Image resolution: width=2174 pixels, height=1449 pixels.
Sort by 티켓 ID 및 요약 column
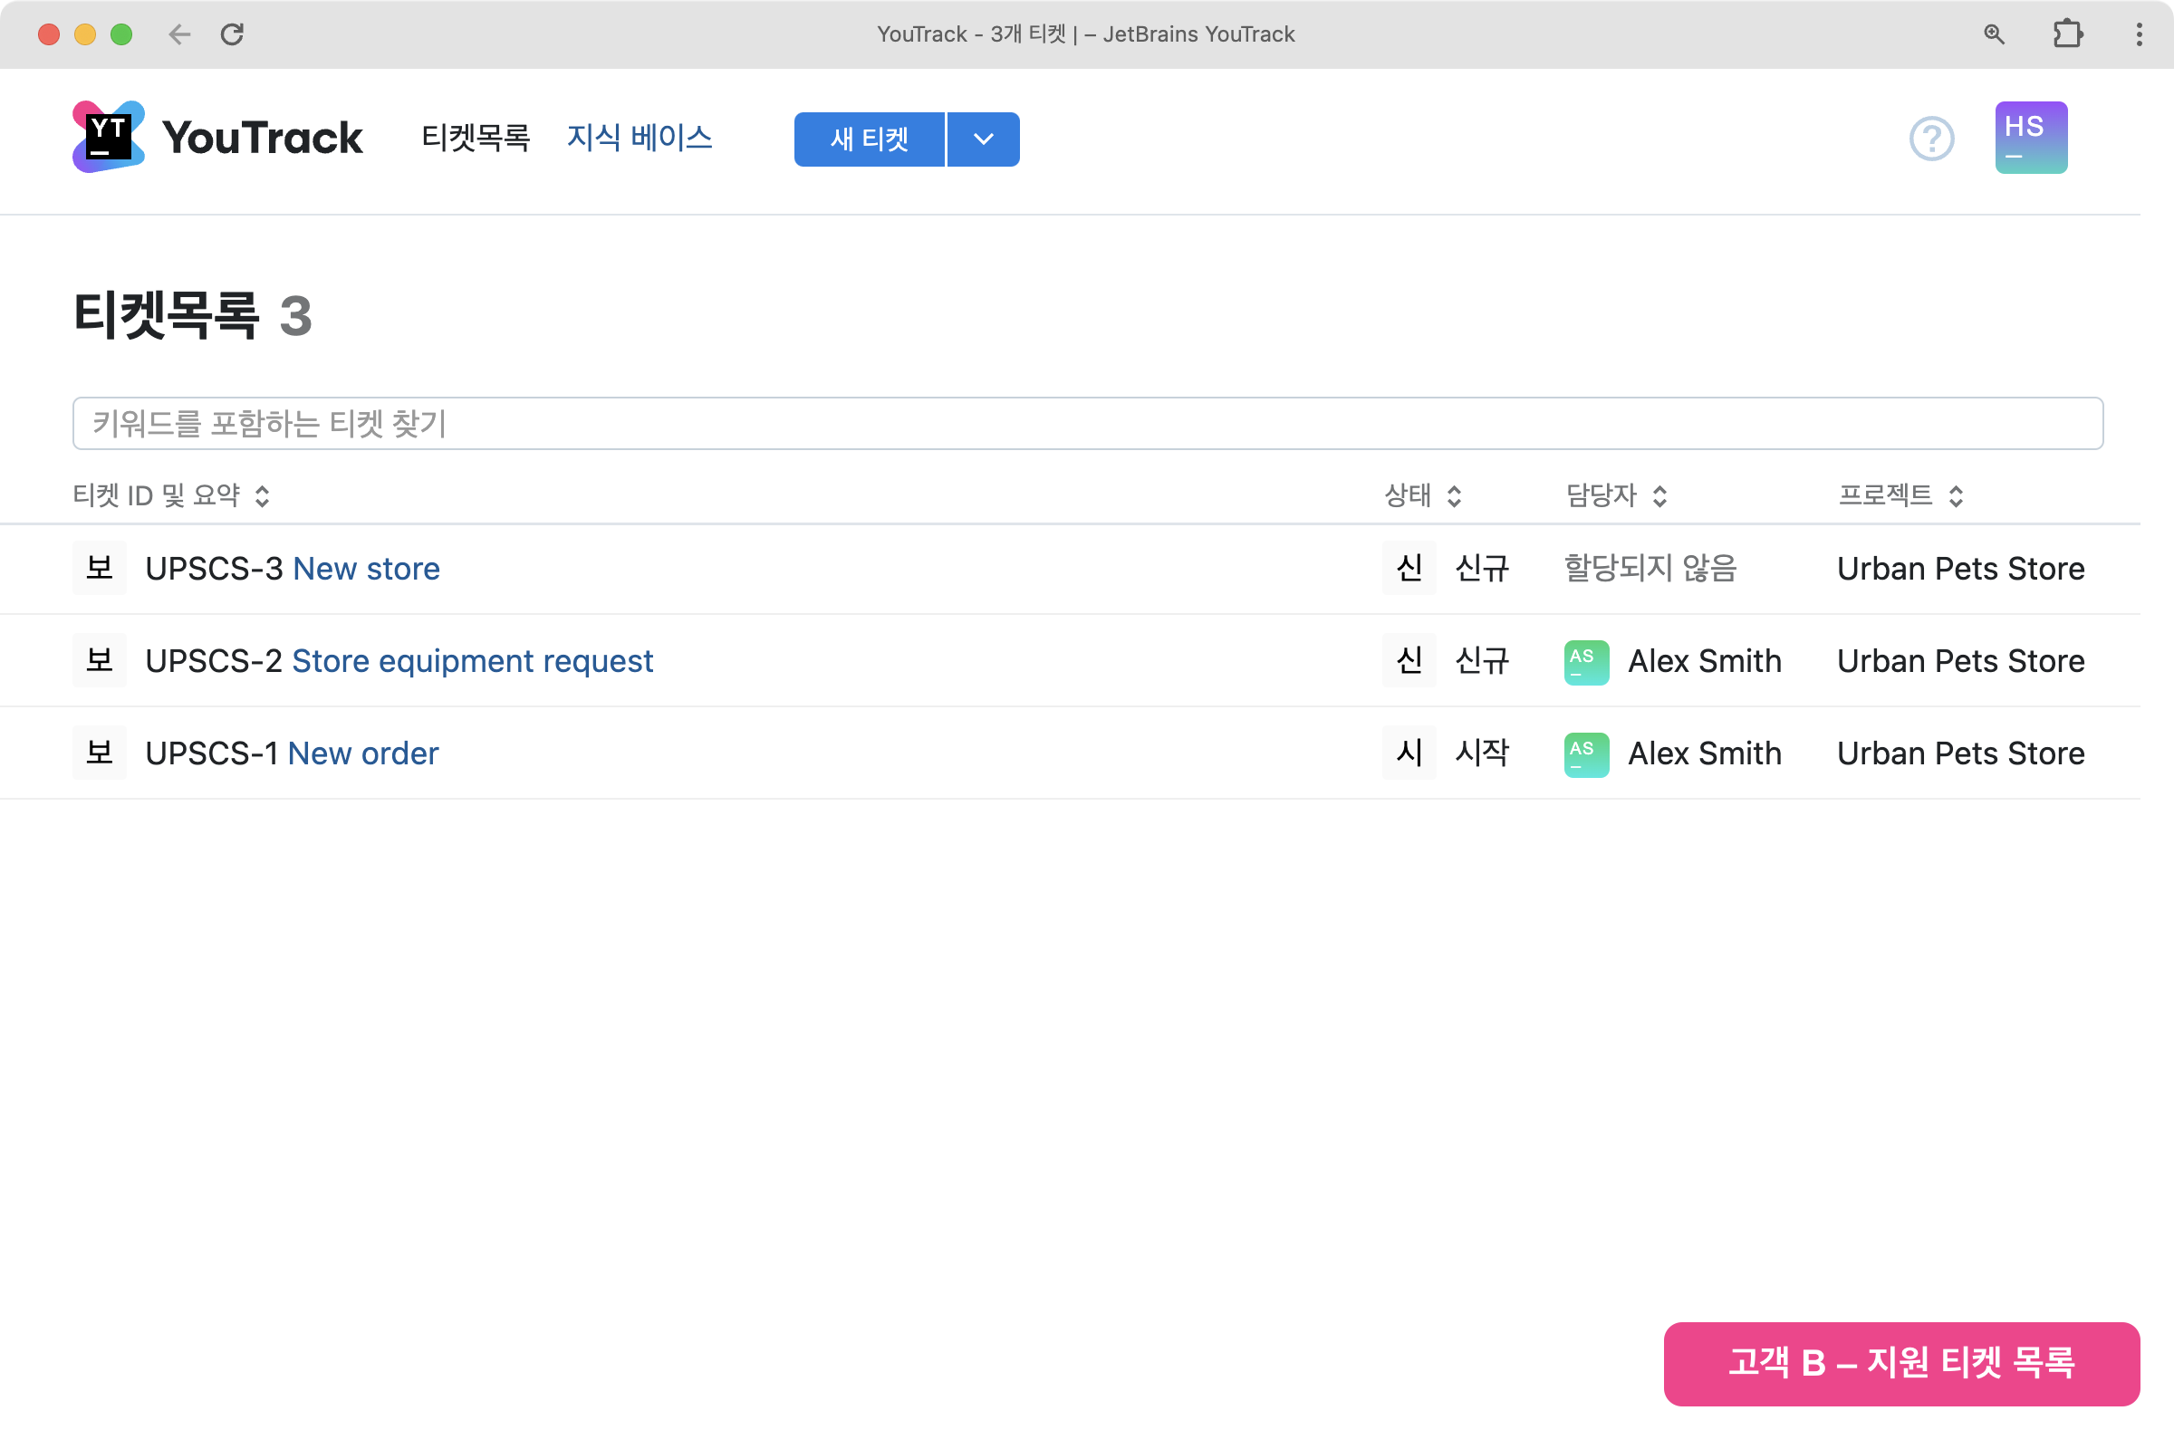tap(171, 496)
